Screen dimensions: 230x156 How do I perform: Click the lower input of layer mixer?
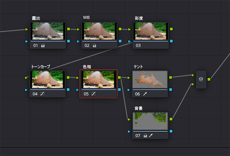(193, 84)
